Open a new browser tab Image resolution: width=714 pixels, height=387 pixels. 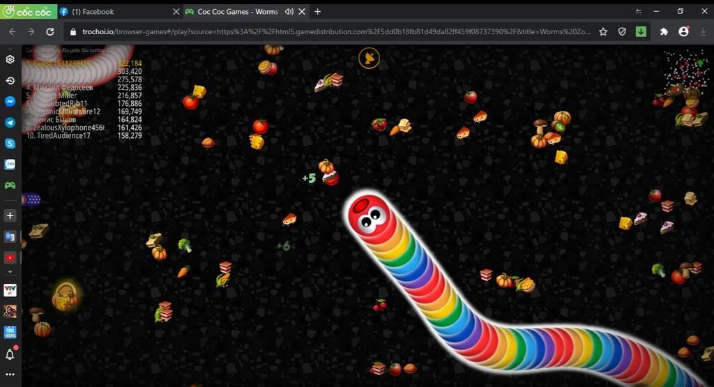point(317,12)
